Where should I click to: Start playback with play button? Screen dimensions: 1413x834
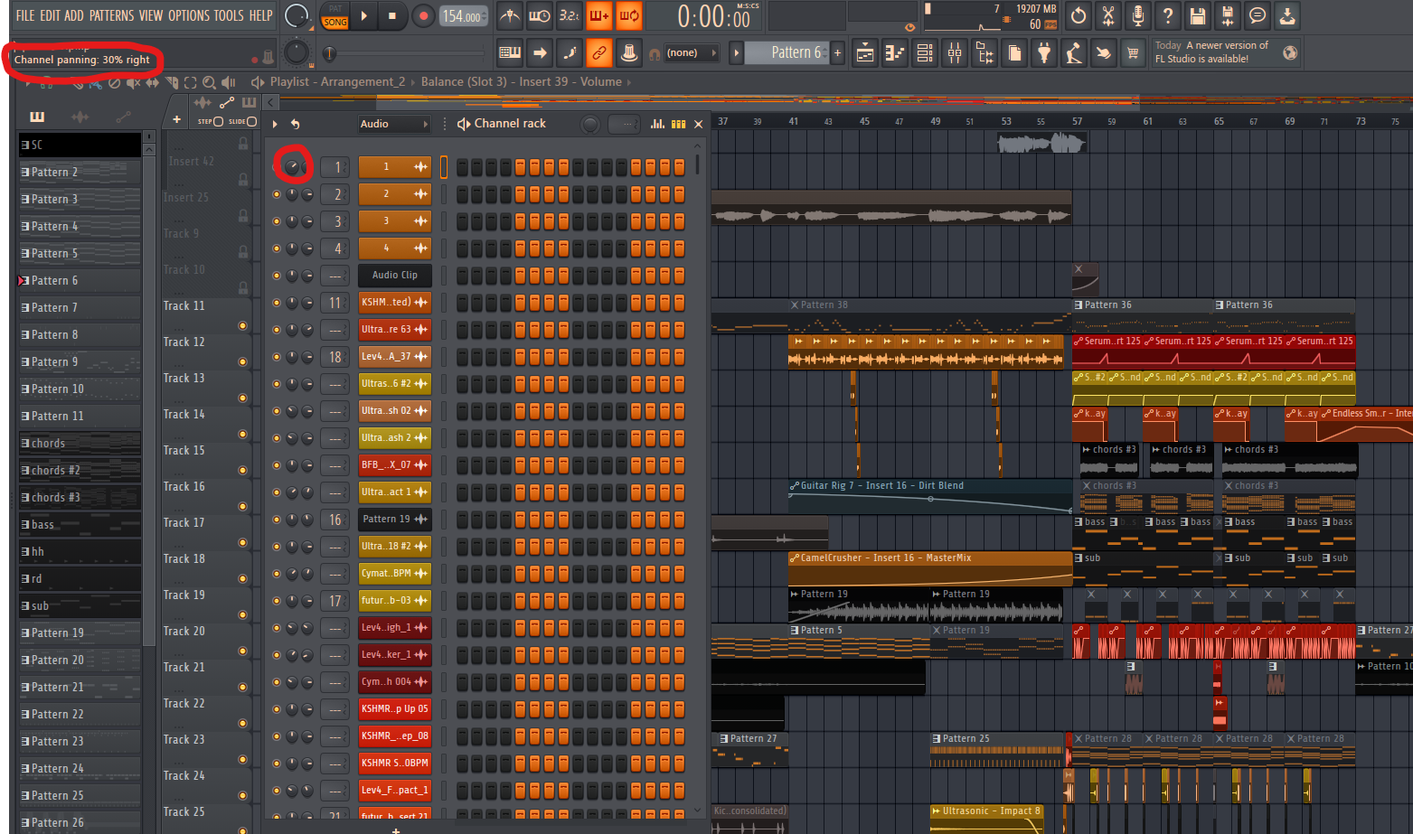coord(363,15)
